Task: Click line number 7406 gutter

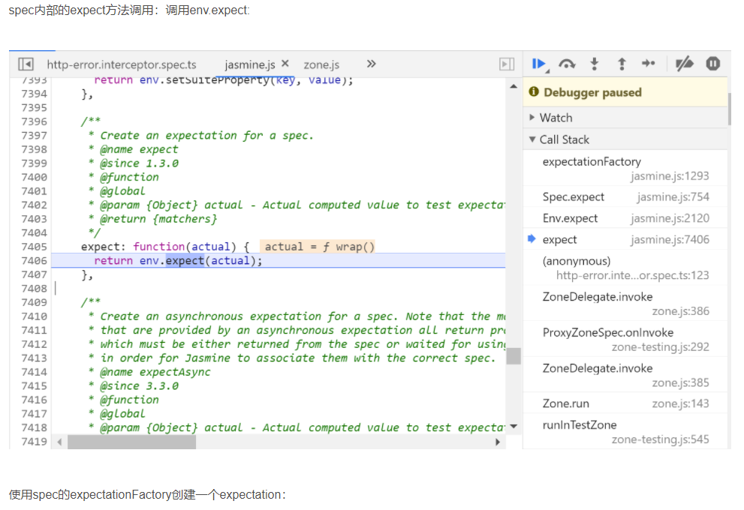Action: coord(35,261)
